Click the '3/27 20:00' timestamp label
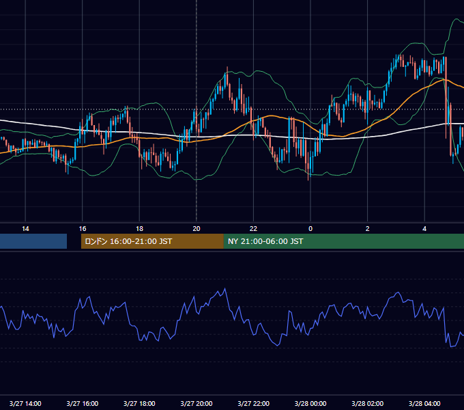 197,403
